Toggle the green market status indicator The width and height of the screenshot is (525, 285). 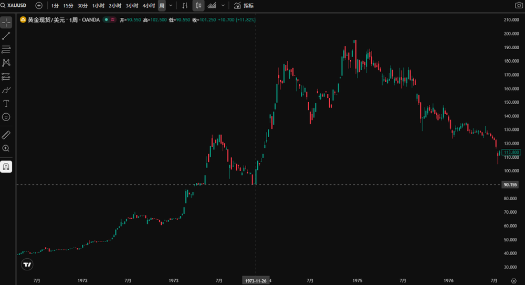pos(106,19)
